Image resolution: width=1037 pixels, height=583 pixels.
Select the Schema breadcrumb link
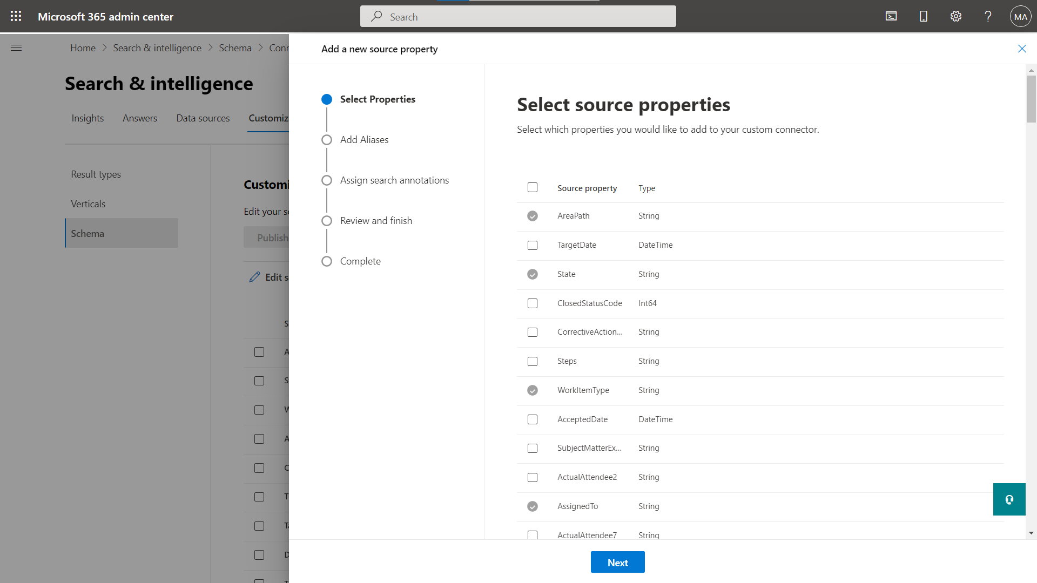tap(235, 48)
